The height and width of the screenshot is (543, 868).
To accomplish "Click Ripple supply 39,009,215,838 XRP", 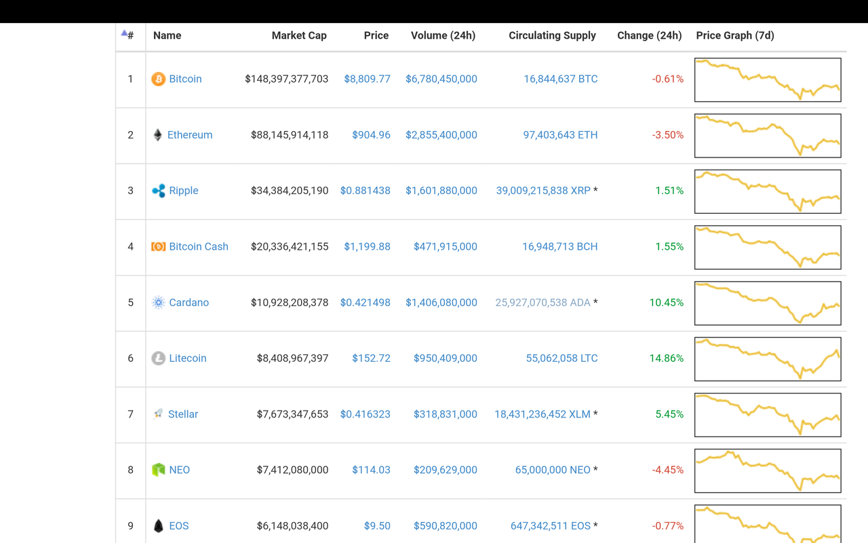I will pos(543,191).
